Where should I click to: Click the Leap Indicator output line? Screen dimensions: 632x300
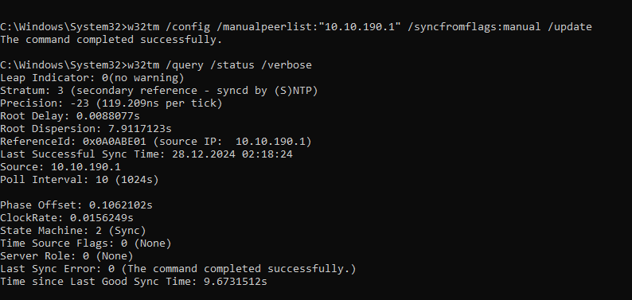pos(92,78)
